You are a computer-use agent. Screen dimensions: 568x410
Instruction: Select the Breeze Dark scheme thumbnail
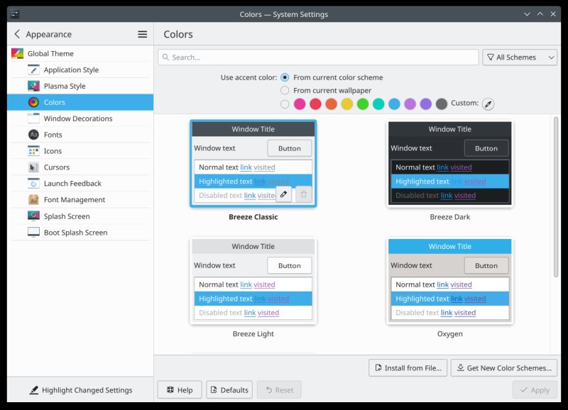(x=449, y=163)
